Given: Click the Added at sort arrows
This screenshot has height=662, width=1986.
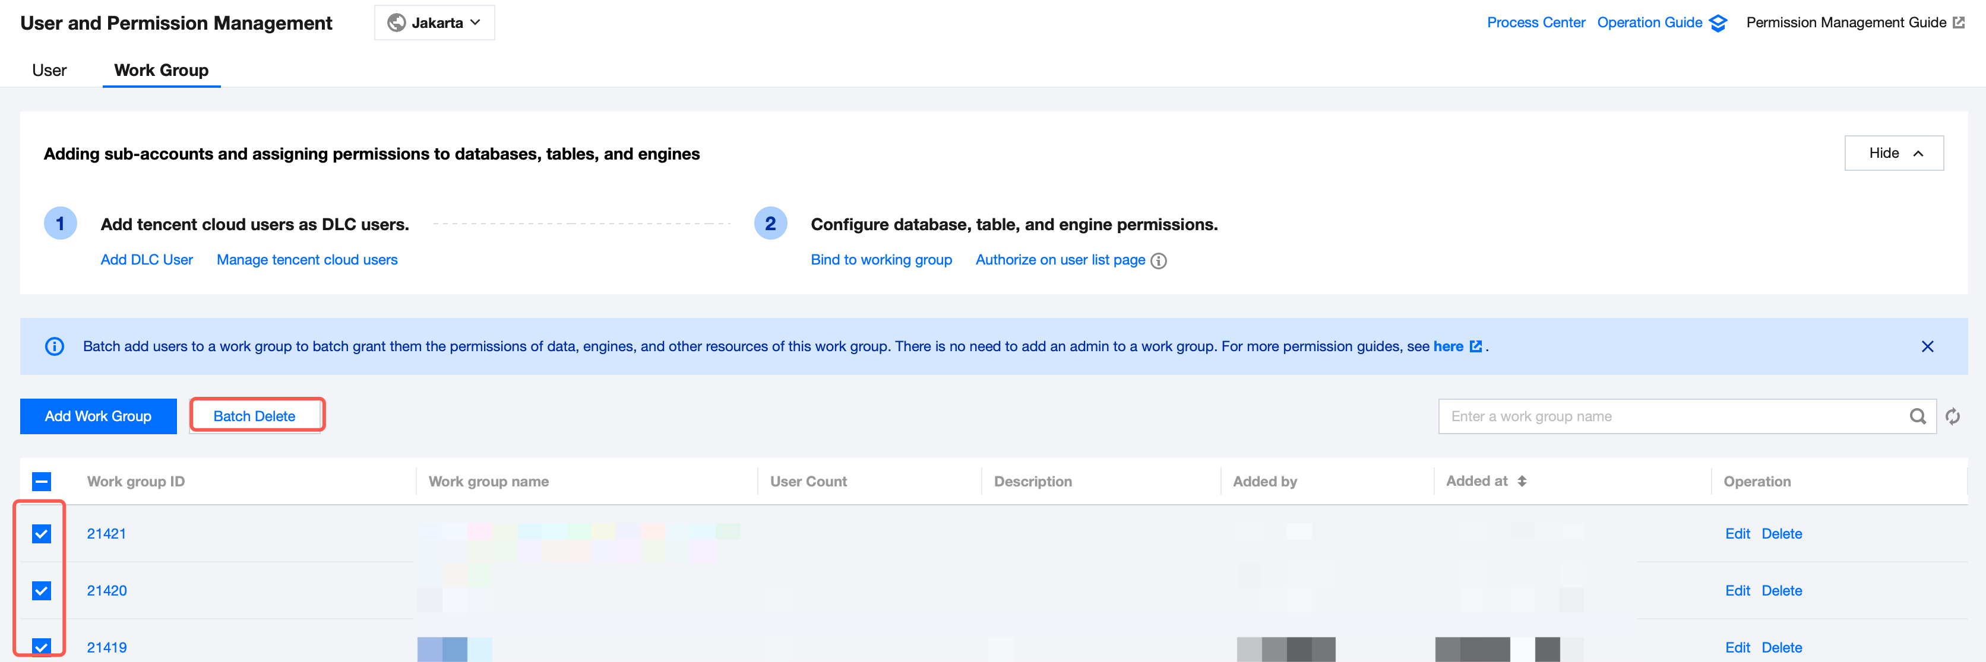Looking at the screenshot, I should point(1522,481).
